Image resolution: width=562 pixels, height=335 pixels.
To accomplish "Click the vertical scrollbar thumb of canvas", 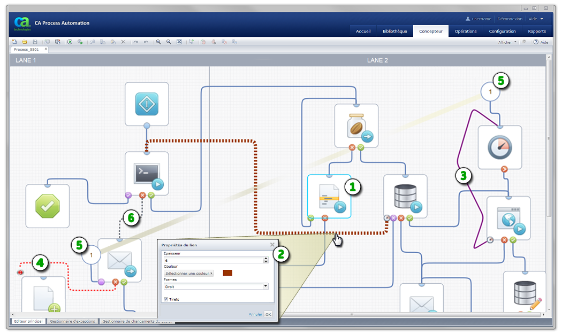I will pos(549,138).
